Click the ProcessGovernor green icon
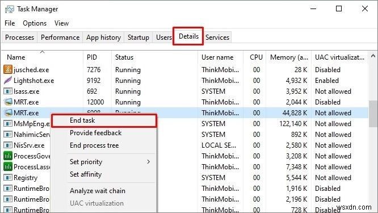Image resolution: width=378 pixels, height=213 pixels. point(8,156)
